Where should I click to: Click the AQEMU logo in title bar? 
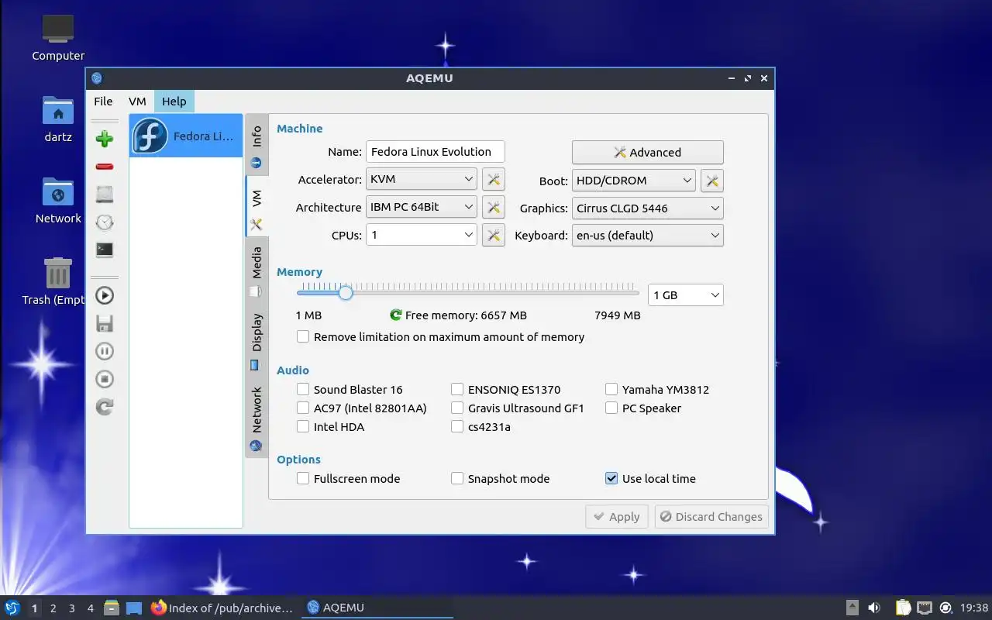97,77
